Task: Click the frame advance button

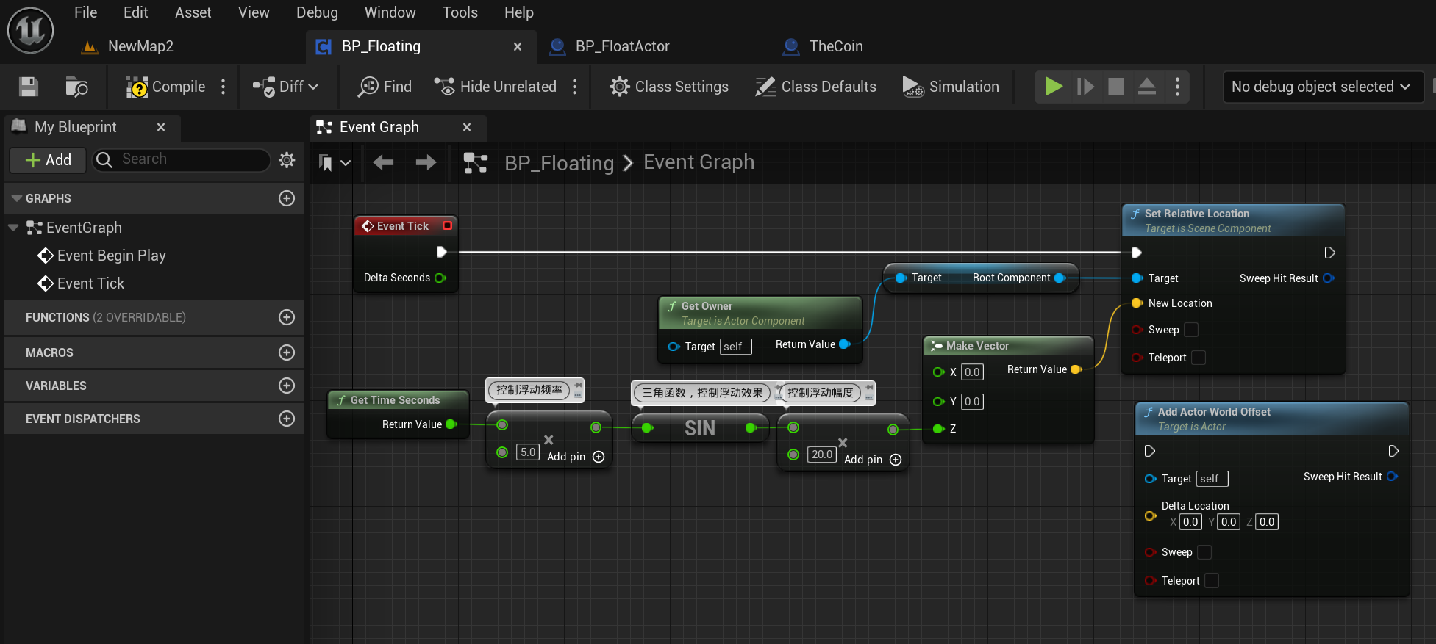Action: click(x=1085, y=87)
